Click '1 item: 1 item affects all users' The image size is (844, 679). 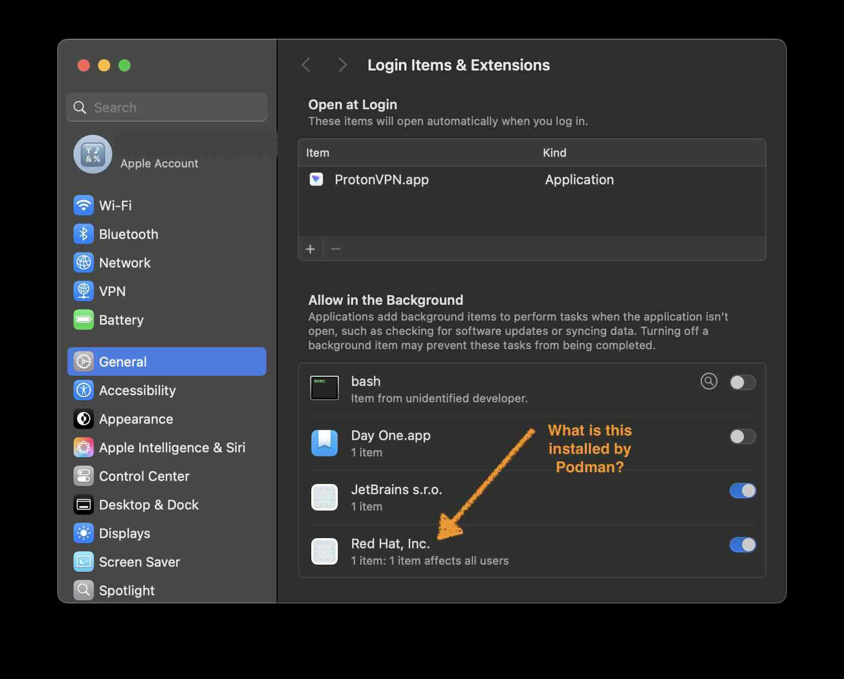point(430,561)
